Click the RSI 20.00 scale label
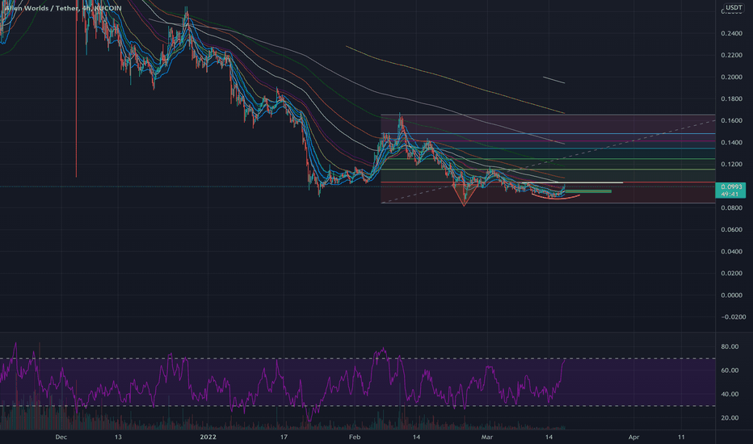The width and height of the screenshot is (753, 444). click(730, 418)
